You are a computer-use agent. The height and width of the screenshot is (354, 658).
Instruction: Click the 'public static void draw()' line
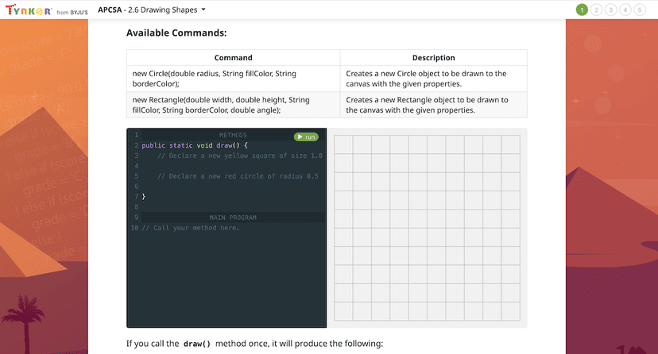pyautogui.click(x=195, y=145)
